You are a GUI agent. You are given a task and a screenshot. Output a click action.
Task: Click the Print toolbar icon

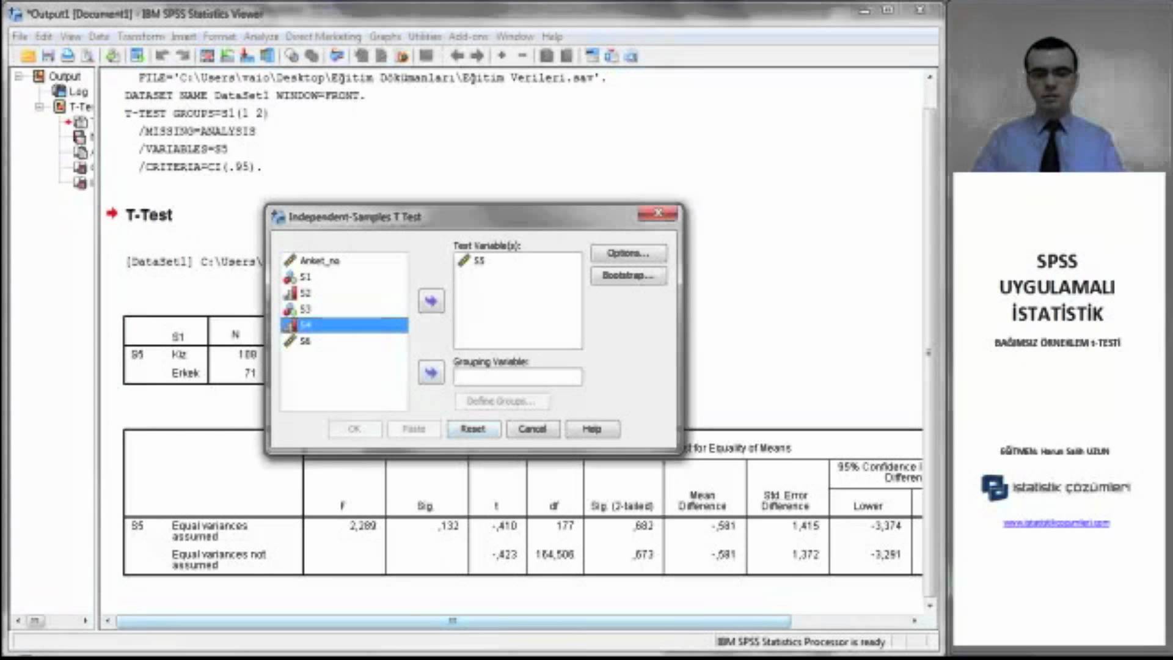point(68,56)
